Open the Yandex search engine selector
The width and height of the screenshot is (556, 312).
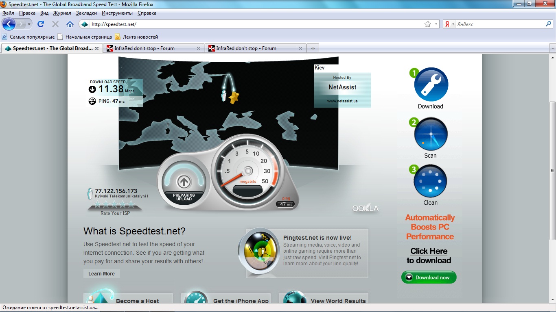pos(449,24)
